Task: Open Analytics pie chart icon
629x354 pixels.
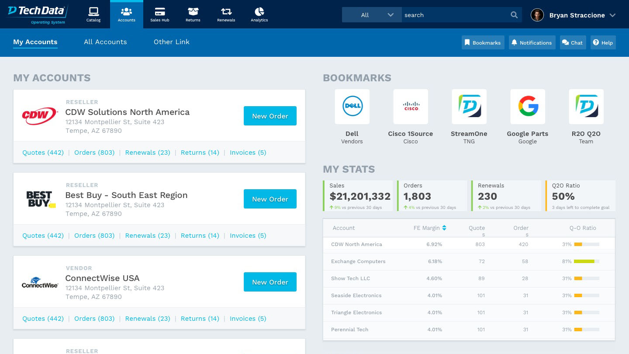Action: coord(259,11)
